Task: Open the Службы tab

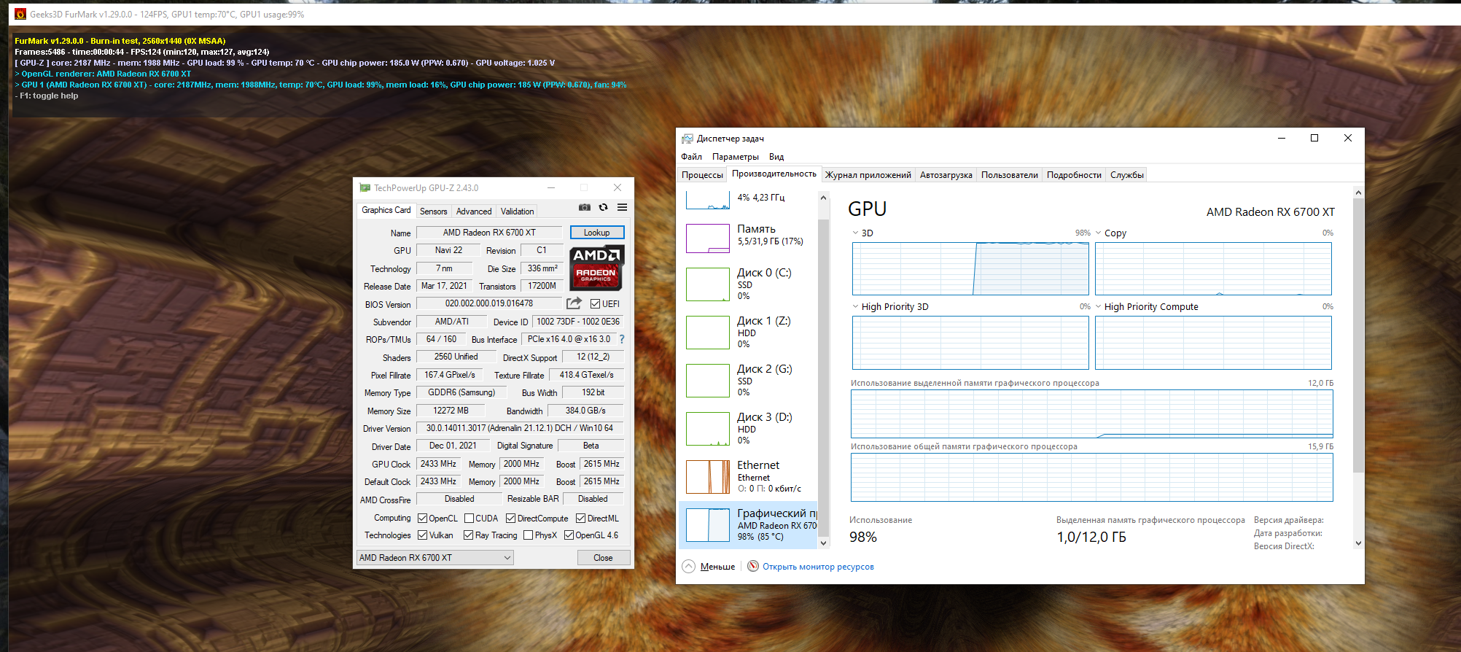Action: point(1127,175)
